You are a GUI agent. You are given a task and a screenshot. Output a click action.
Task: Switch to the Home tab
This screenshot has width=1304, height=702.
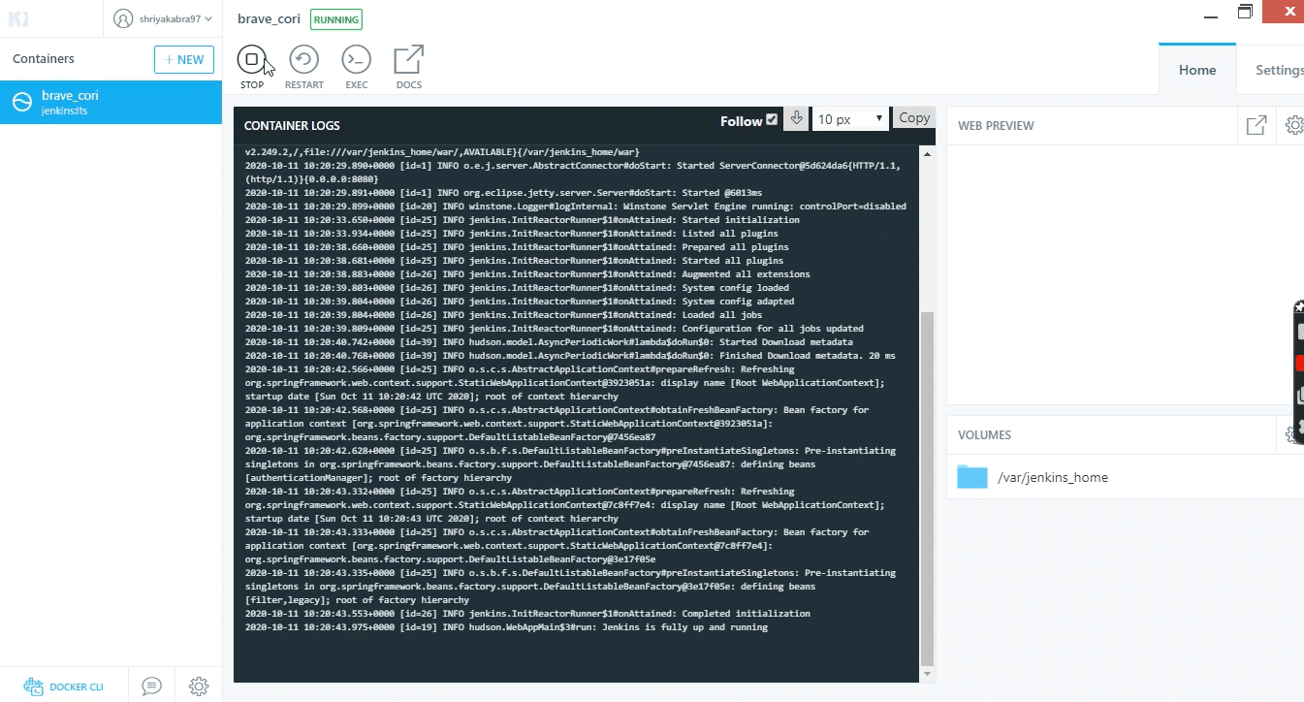[x=1196, y=70]
